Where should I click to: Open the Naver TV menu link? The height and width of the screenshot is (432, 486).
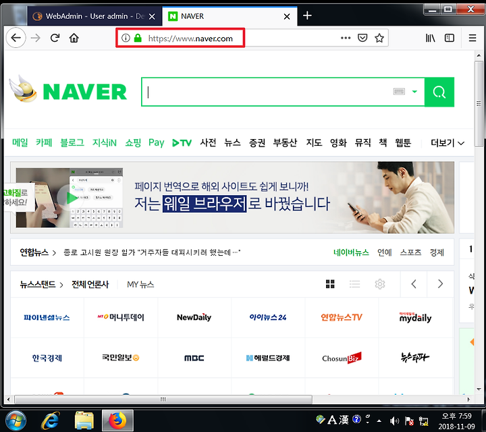pyautogui.click(x=182, y=143)
